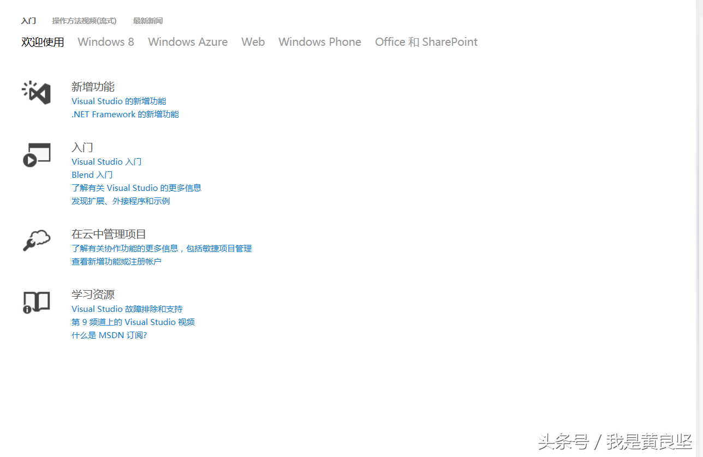This screenshot has width=703, height=457.
Task: Open the Visual Studio 的新增功能 link
Action: [x=119, y=101]
